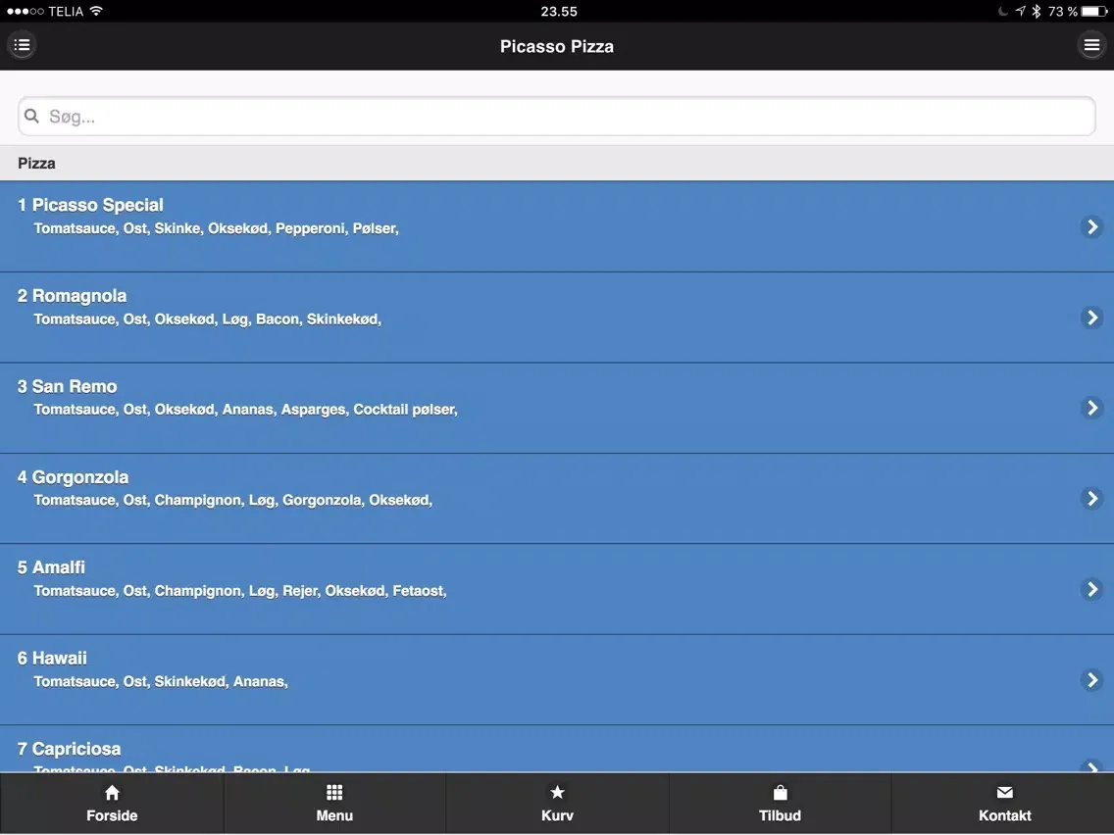Screen dimensions: 1114x835
Task: Open the hamburger menu in top-right header
Action: tap(1091, 45)
